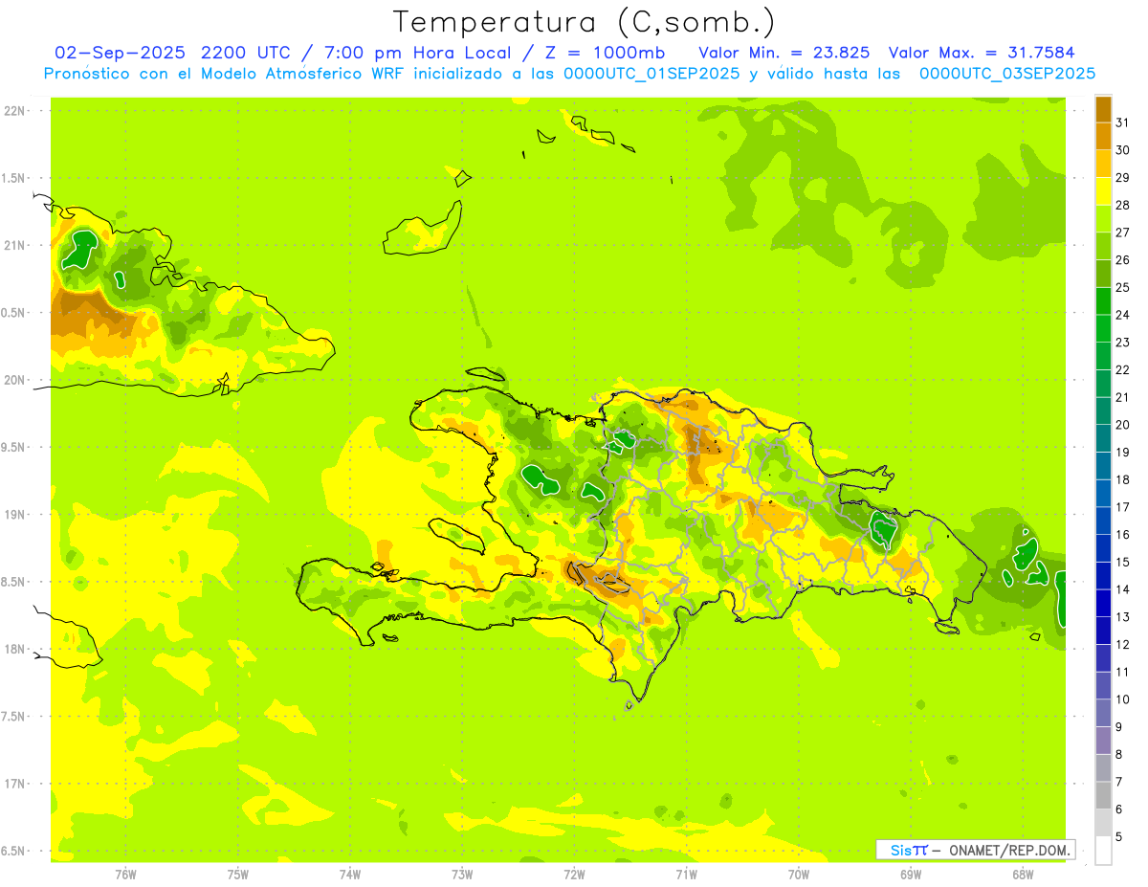The height and width of the screenshot is (887, 1148).
Task: Click the "20N" latitude label
Action: click(14, 380)
